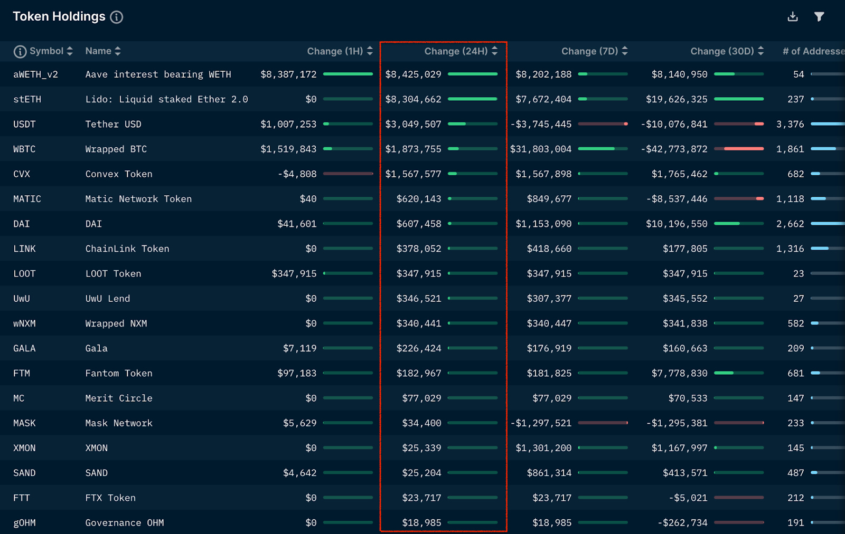Select the UwU symbol
This screenshot has height=534, width=845.
tap(22, 299)
